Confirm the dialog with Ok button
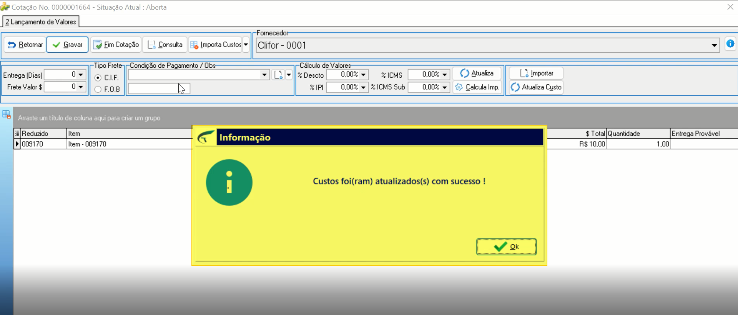 tap(506, 247)
